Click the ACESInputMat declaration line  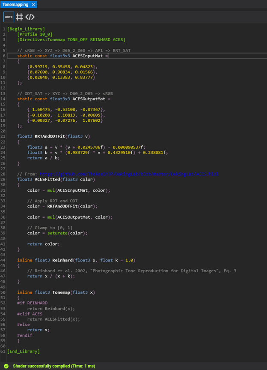click(x=63, y=56)
